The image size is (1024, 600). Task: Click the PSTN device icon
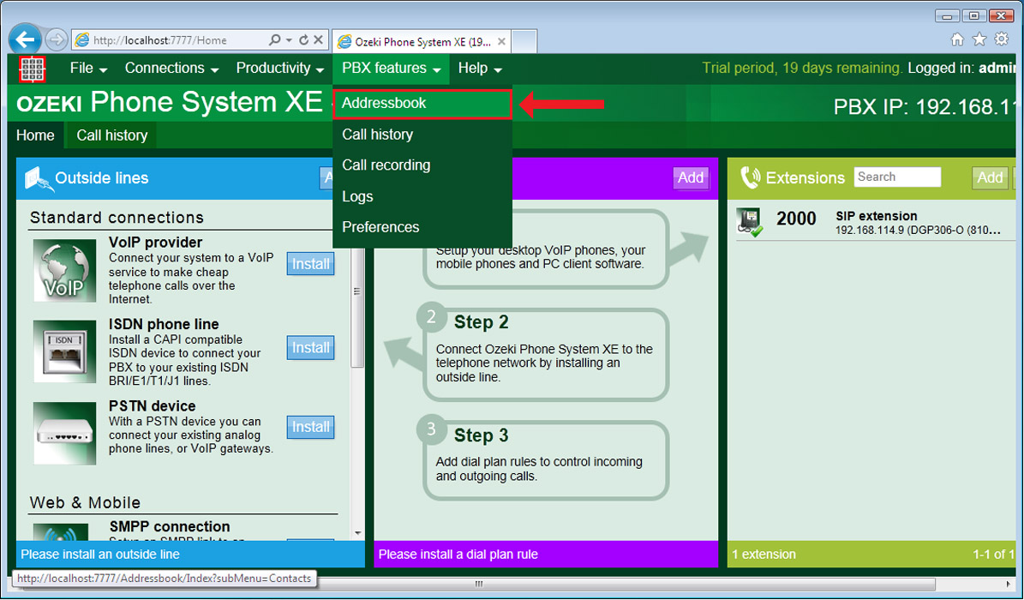(64, 434)
